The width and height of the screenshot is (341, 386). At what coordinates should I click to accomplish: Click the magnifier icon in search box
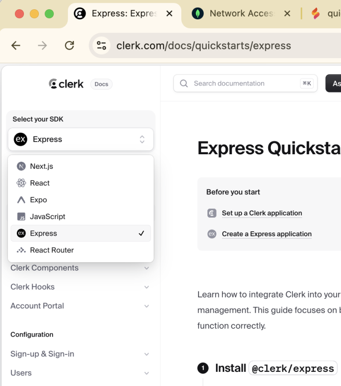(184, 83)
